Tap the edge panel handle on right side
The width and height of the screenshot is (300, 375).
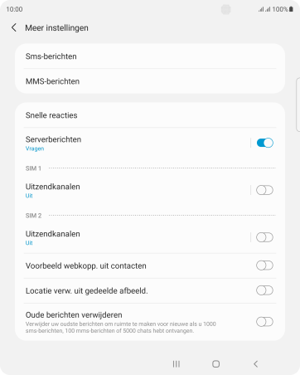tap(298, 105)
